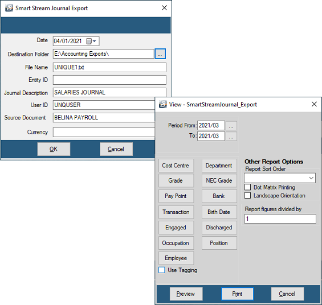Open the Transaction filter button

click(x=176, y=212)
